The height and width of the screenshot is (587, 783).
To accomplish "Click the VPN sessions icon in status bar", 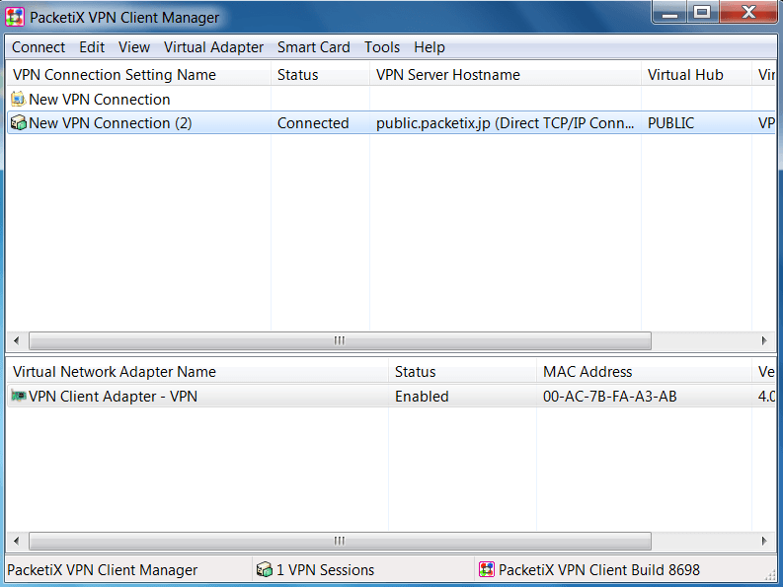I will click(265, 569).
